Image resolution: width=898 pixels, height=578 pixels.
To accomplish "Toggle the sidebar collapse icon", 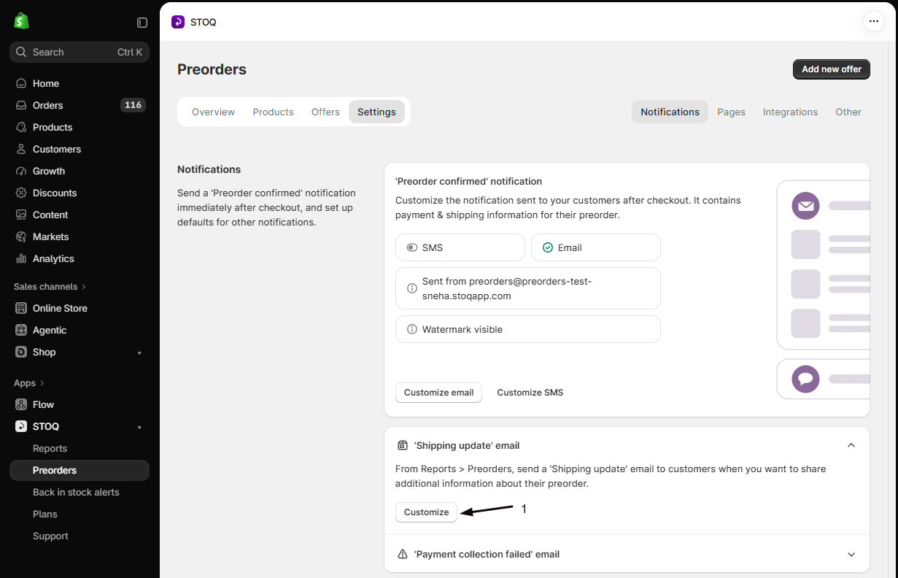I will click(142, 23).
